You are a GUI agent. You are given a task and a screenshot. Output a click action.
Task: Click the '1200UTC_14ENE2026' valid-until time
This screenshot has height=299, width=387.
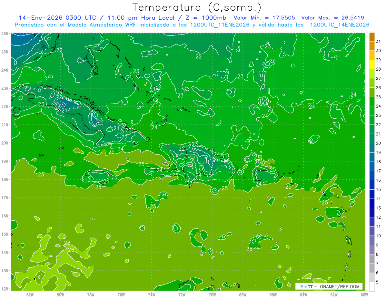coord(340,25)
